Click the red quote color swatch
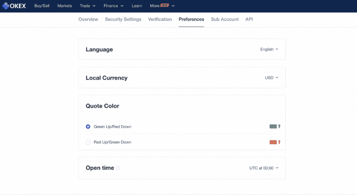 coord(273,142)
